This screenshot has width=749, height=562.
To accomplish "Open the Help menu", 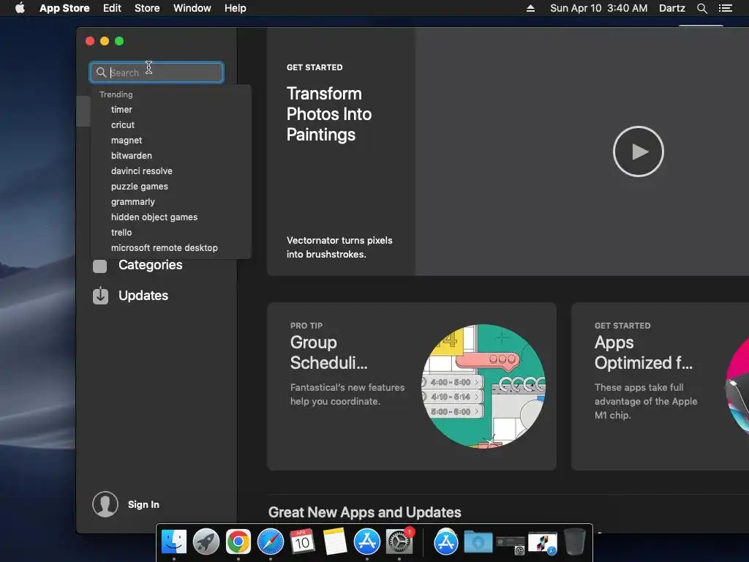I will (236, 8).
